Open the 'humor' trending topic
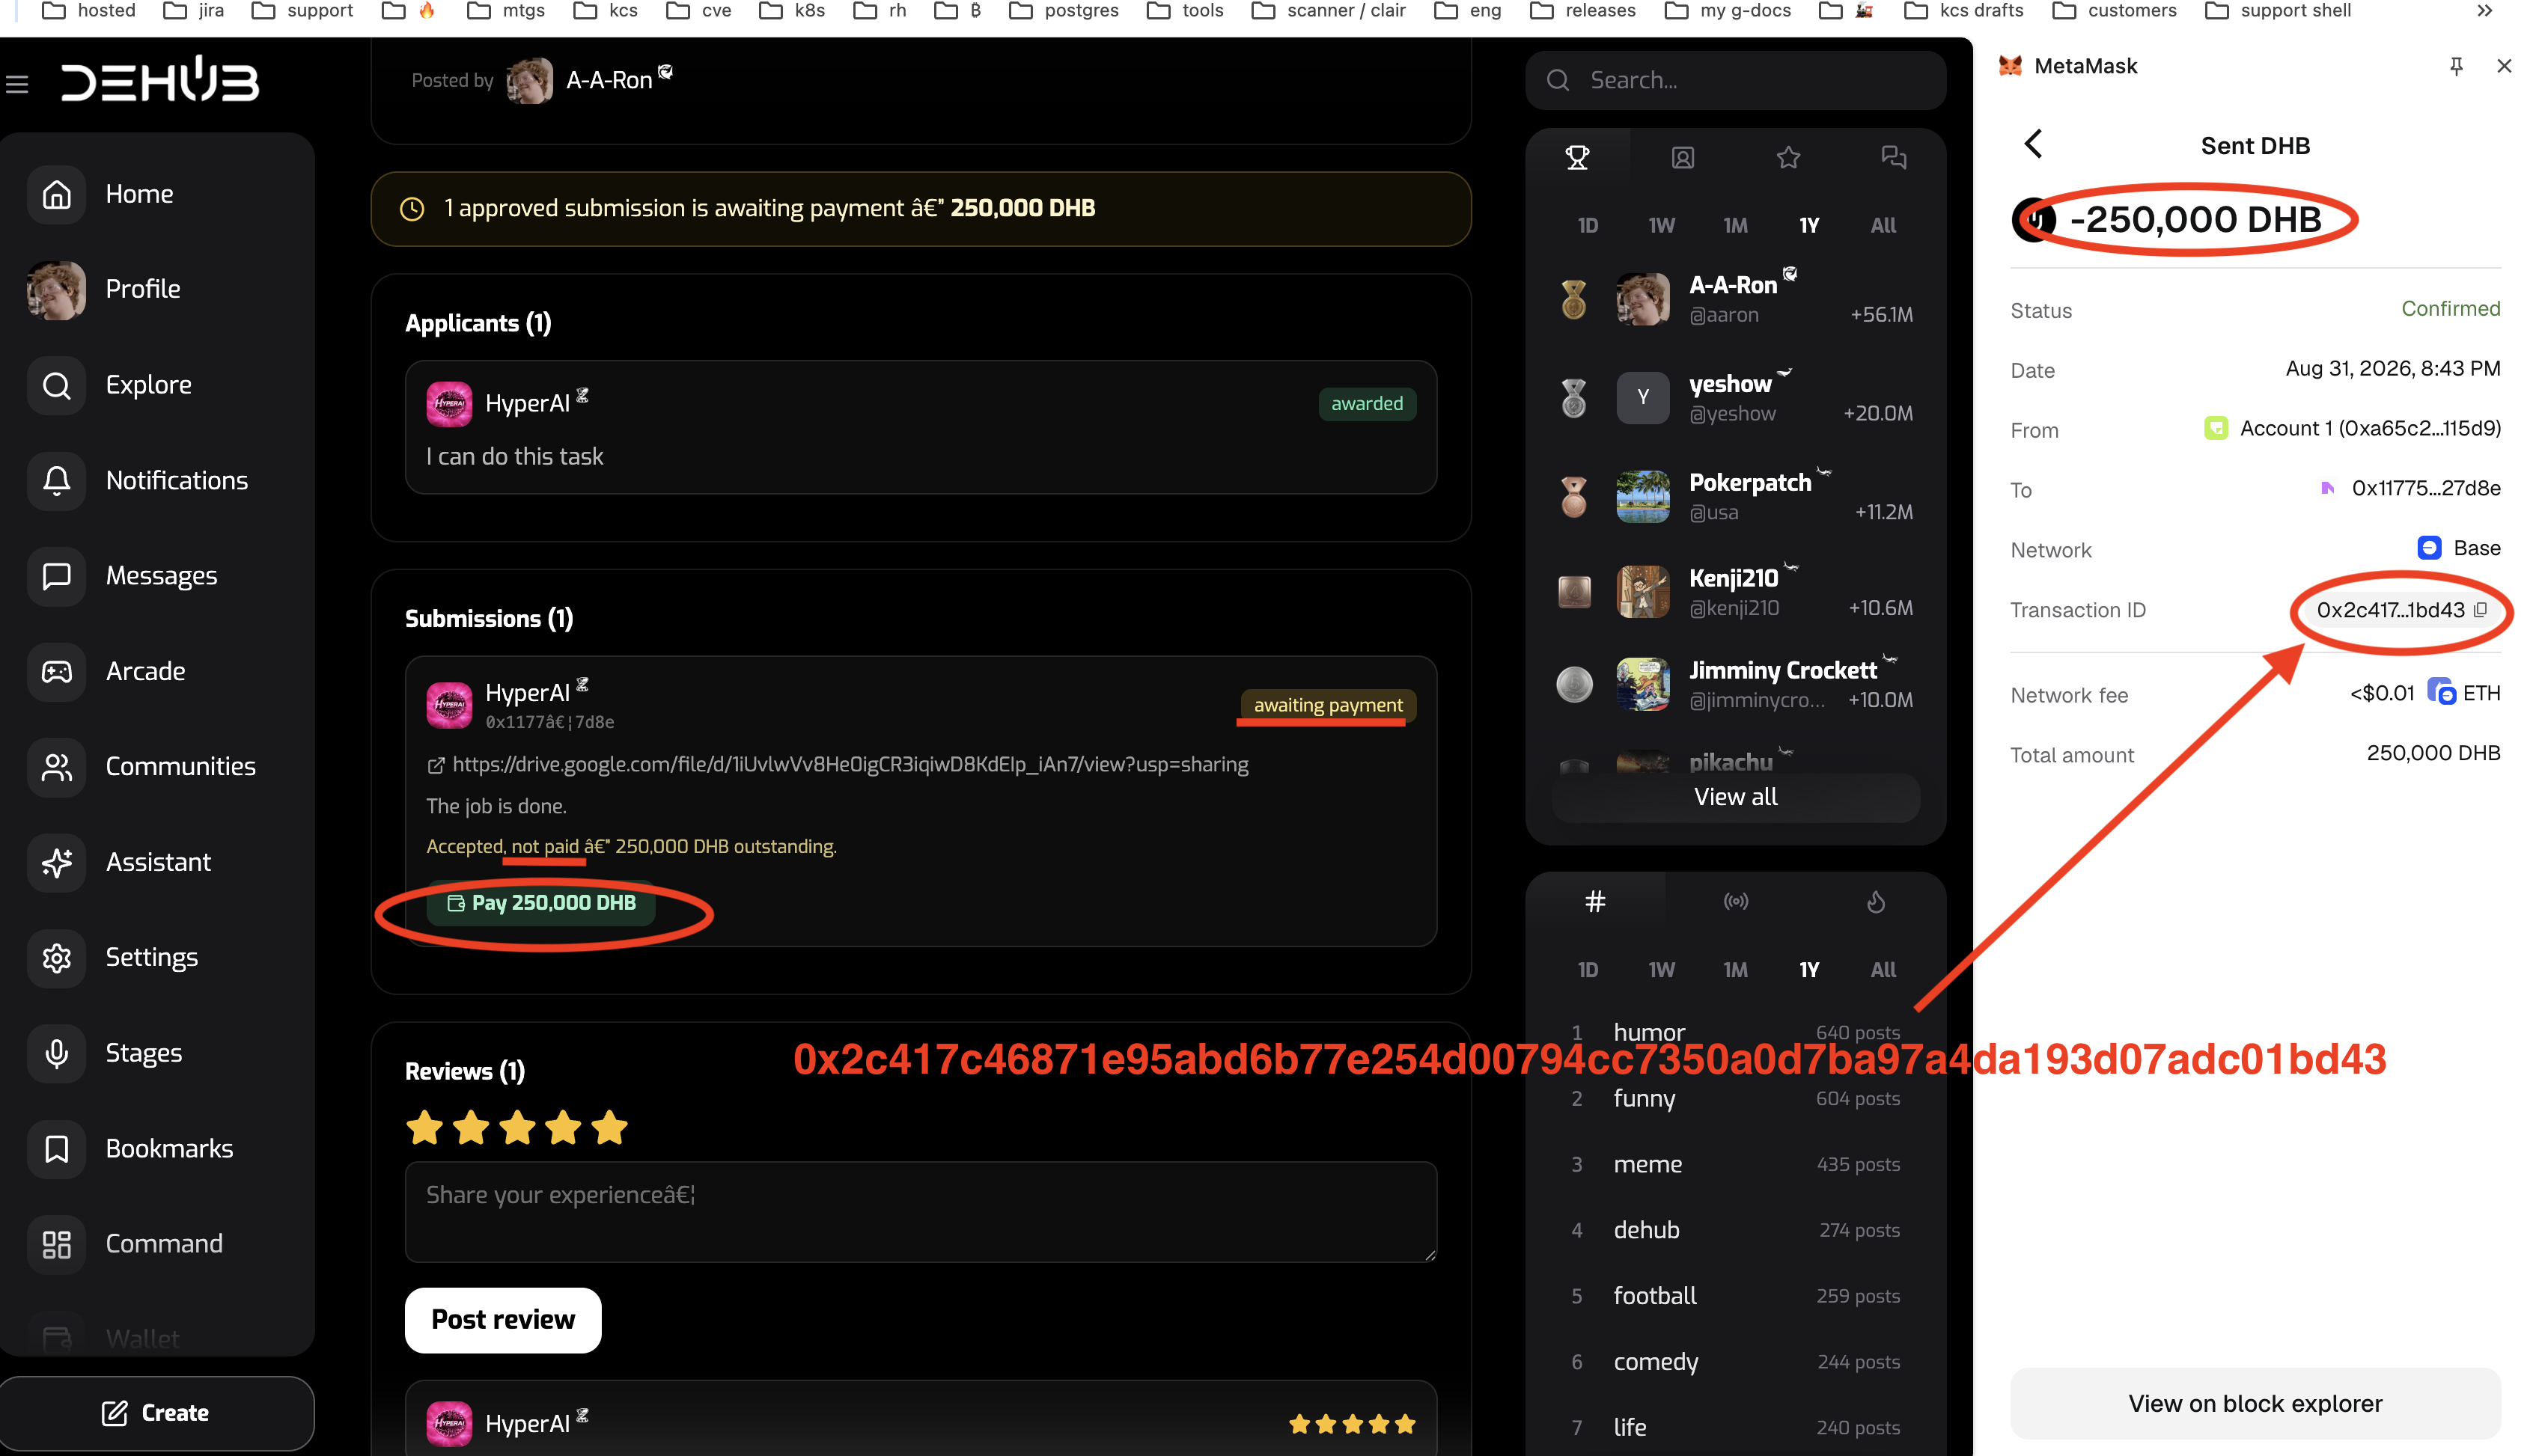The height and width of the screenshot is (1456, 2539). (1649, 1032)
